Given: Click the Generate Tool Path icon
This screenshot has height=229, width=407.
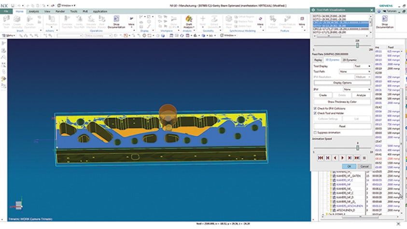Looking at the screenshot, I should [67, 22].
